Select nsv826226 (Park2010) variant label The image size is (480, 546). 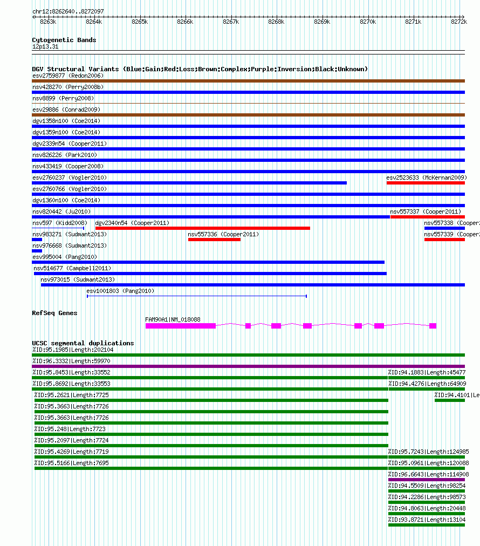point(65,155)
